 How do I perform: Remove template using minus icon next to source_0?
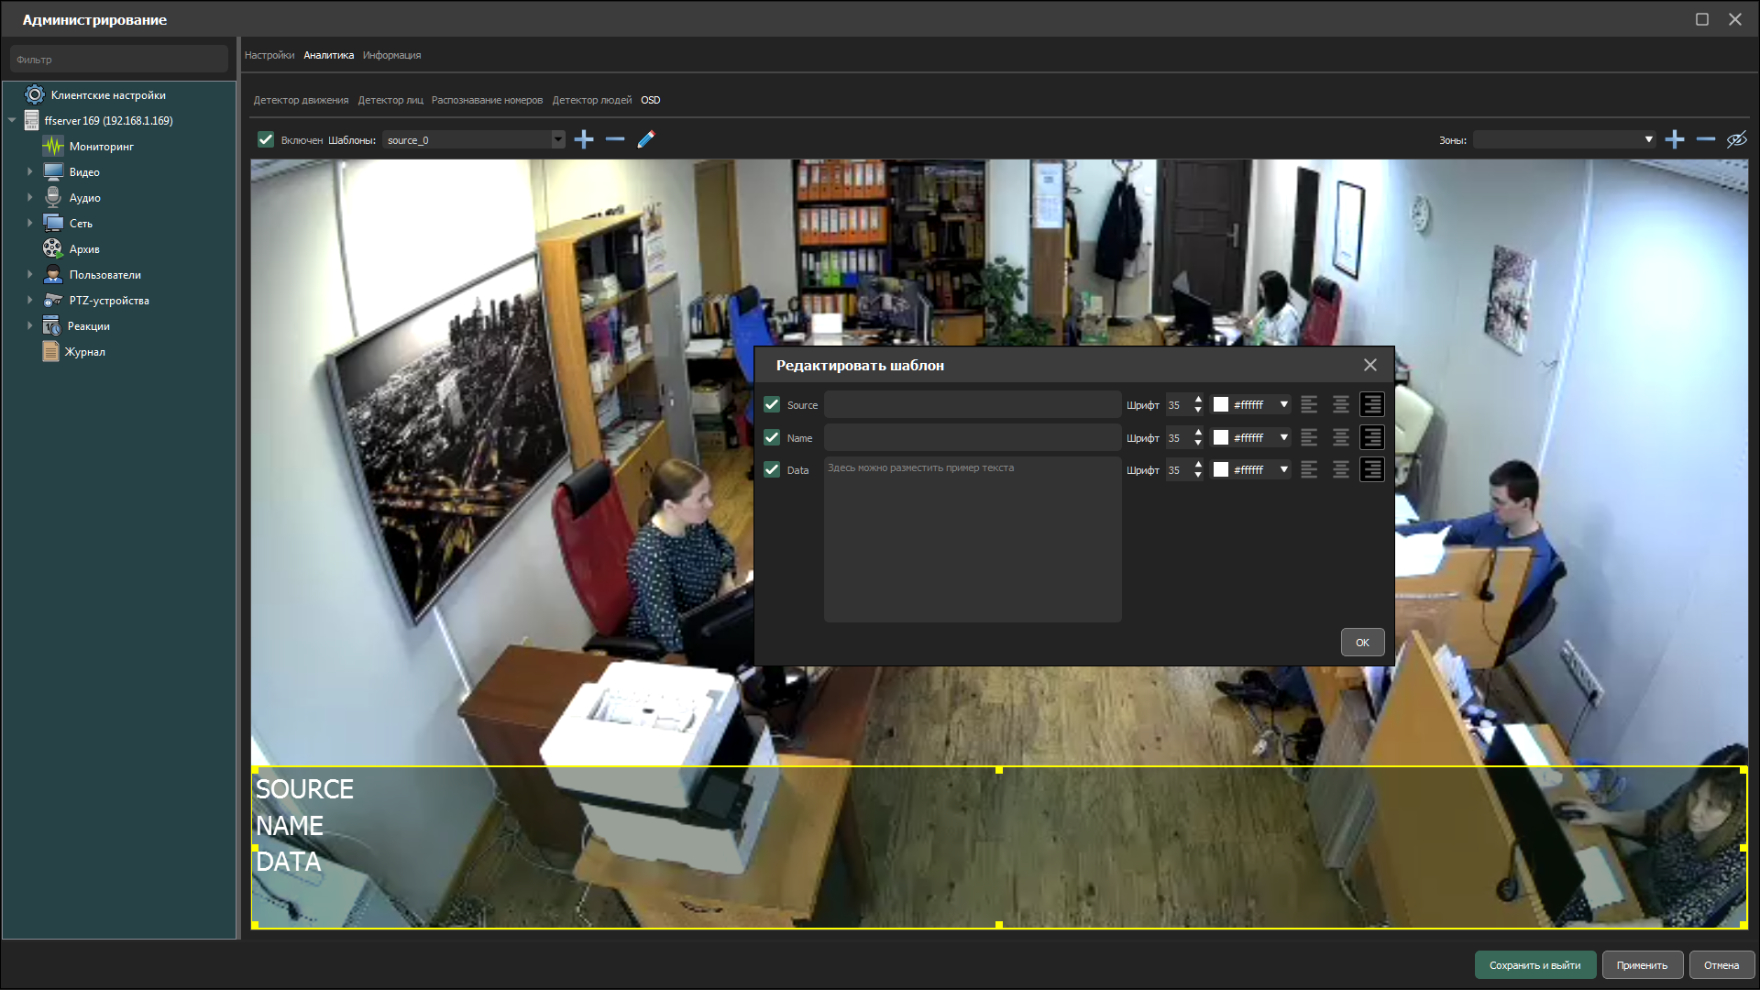(615, 139)
